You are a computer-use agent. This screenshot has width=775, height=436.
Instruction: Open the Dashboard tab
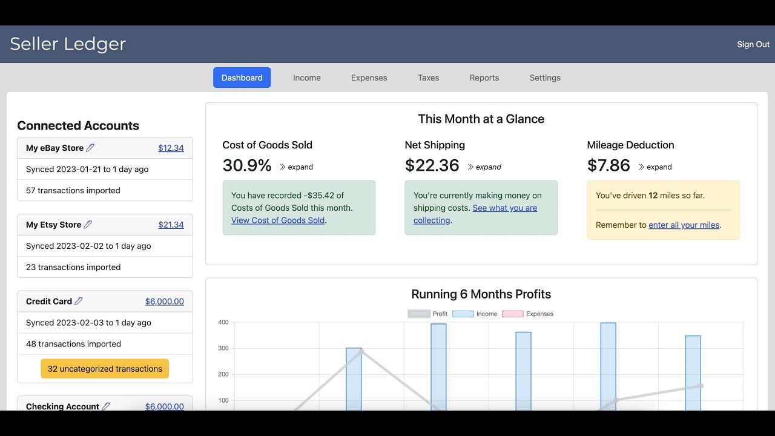point(242,78)
